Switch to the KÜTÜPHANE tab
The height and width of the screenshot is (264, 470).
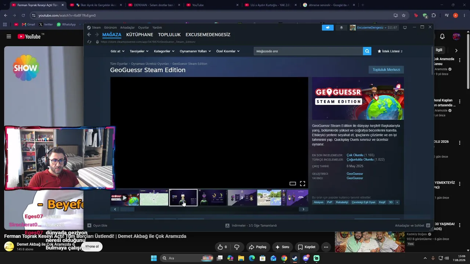tap(140, 34)
